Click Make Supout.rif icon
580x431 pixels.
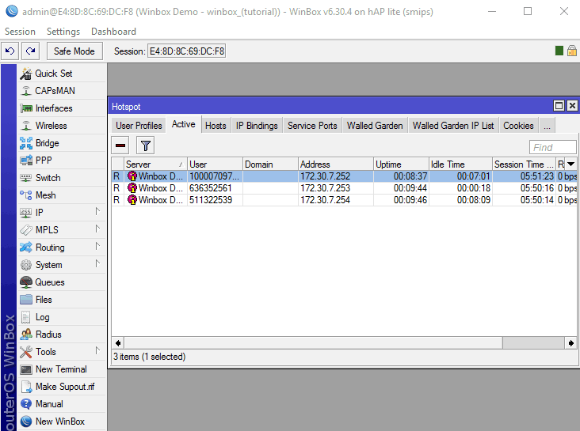(x=26, y=387)
